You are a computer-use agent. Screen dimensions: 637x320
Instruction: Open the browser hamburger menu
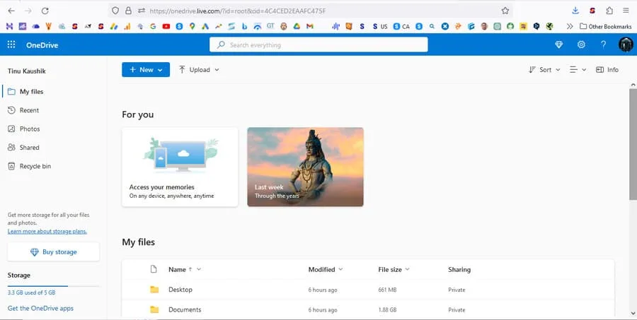[x=626, y=11]
